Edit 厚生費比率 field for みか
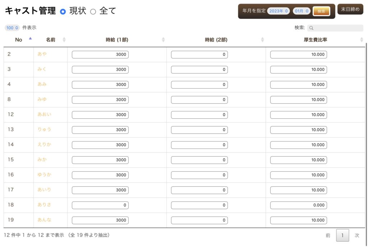This screenshot has height=247, width=368. 299,160
